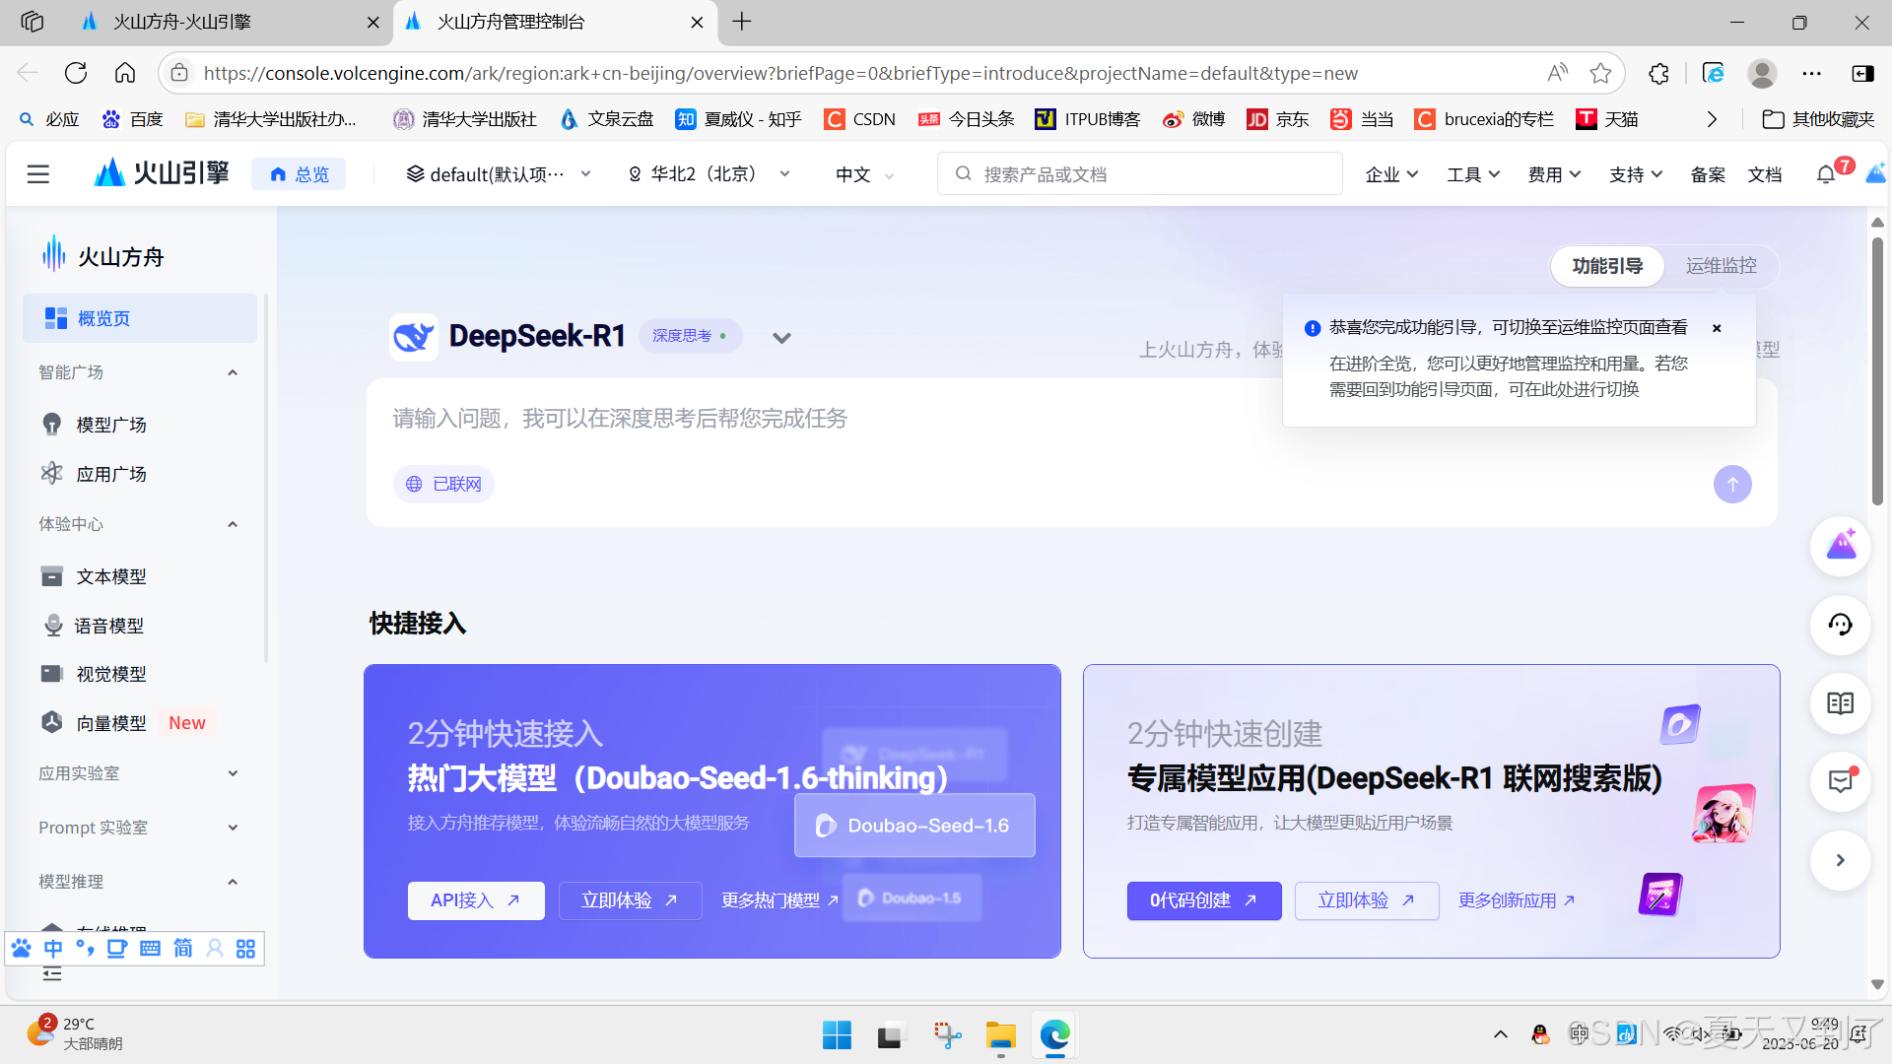Switch to 运维监控 view
Image resolution: width=1892 pixels, height=1064 pixels.
pyautogui.click(x=1721, y=266)
